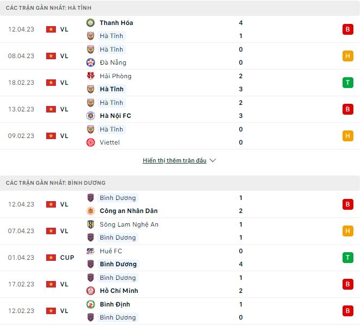Click the Hà Nội FC club logo
The height and width of the screenshot is (325, 361).
[91, 116]
